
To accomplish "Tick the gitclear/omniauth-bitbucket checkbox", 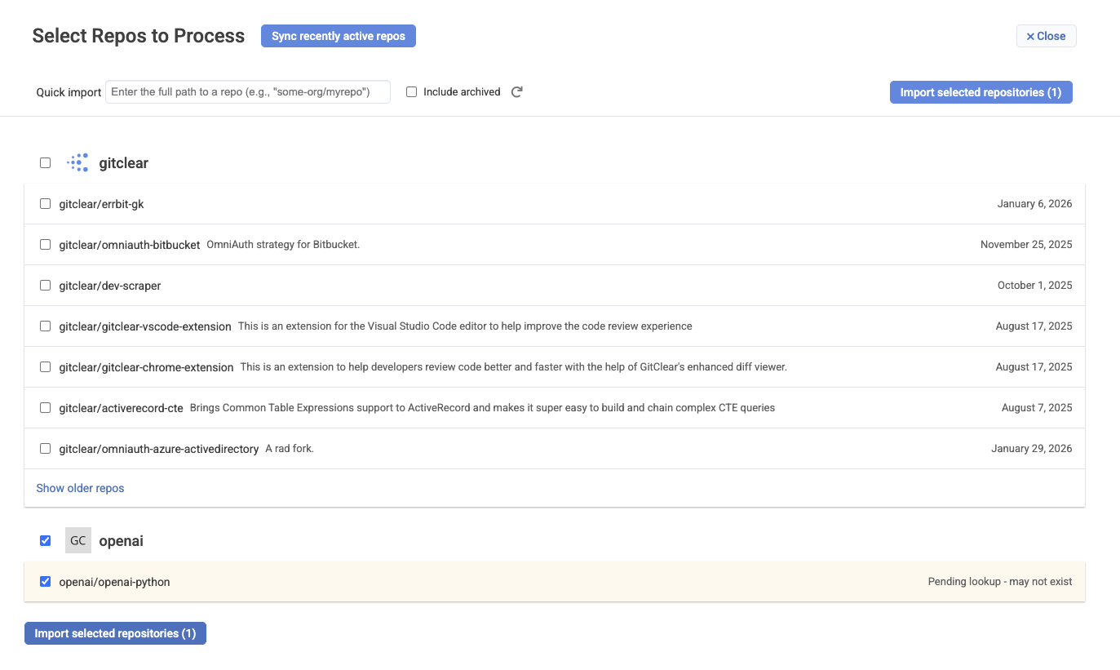I will pyautogui.click(x=46, y=245).
